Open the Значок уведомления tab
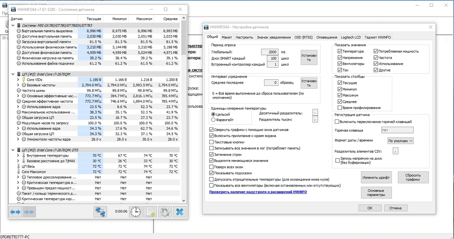Screen dimensions: 454x239 [x=274, y=37]
